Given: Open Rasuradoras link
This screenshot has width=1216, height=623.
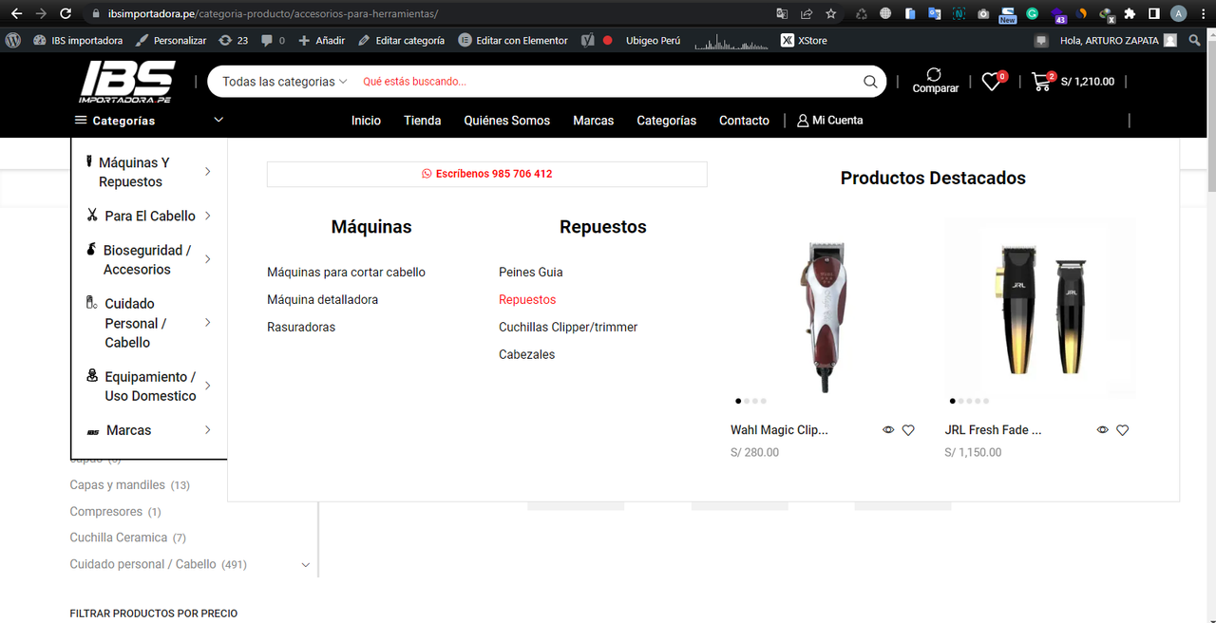Looking at the screenshot, I should (301, 328).
